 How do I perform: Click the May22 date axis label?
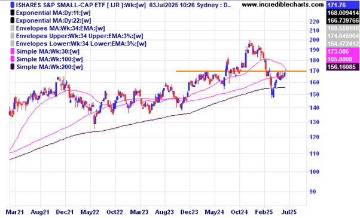[90, 212]
